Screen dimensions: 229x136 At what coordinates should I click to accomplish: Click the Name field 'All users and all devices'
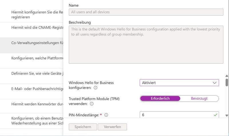pos(146,12)
